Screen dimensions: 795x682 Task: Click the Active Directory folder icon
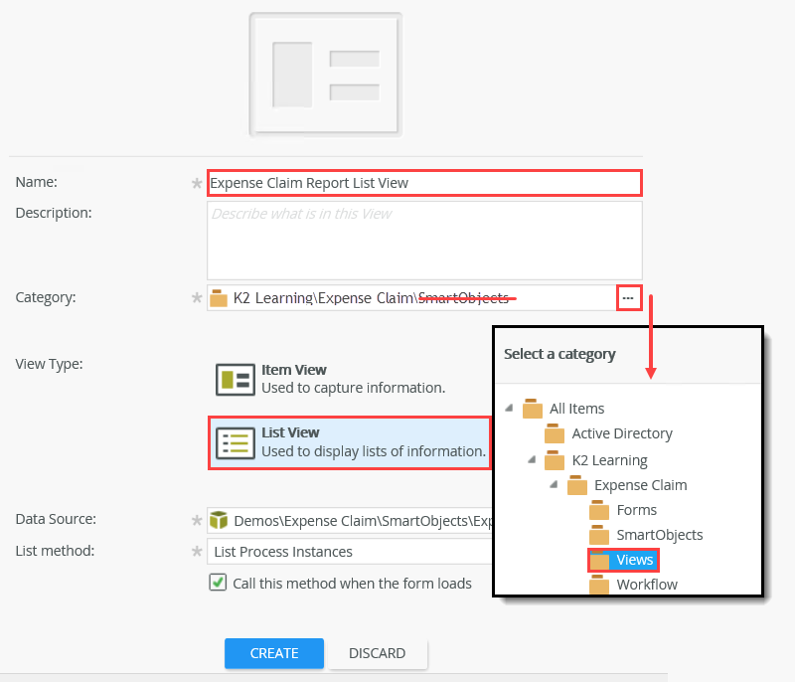[554, 434]
